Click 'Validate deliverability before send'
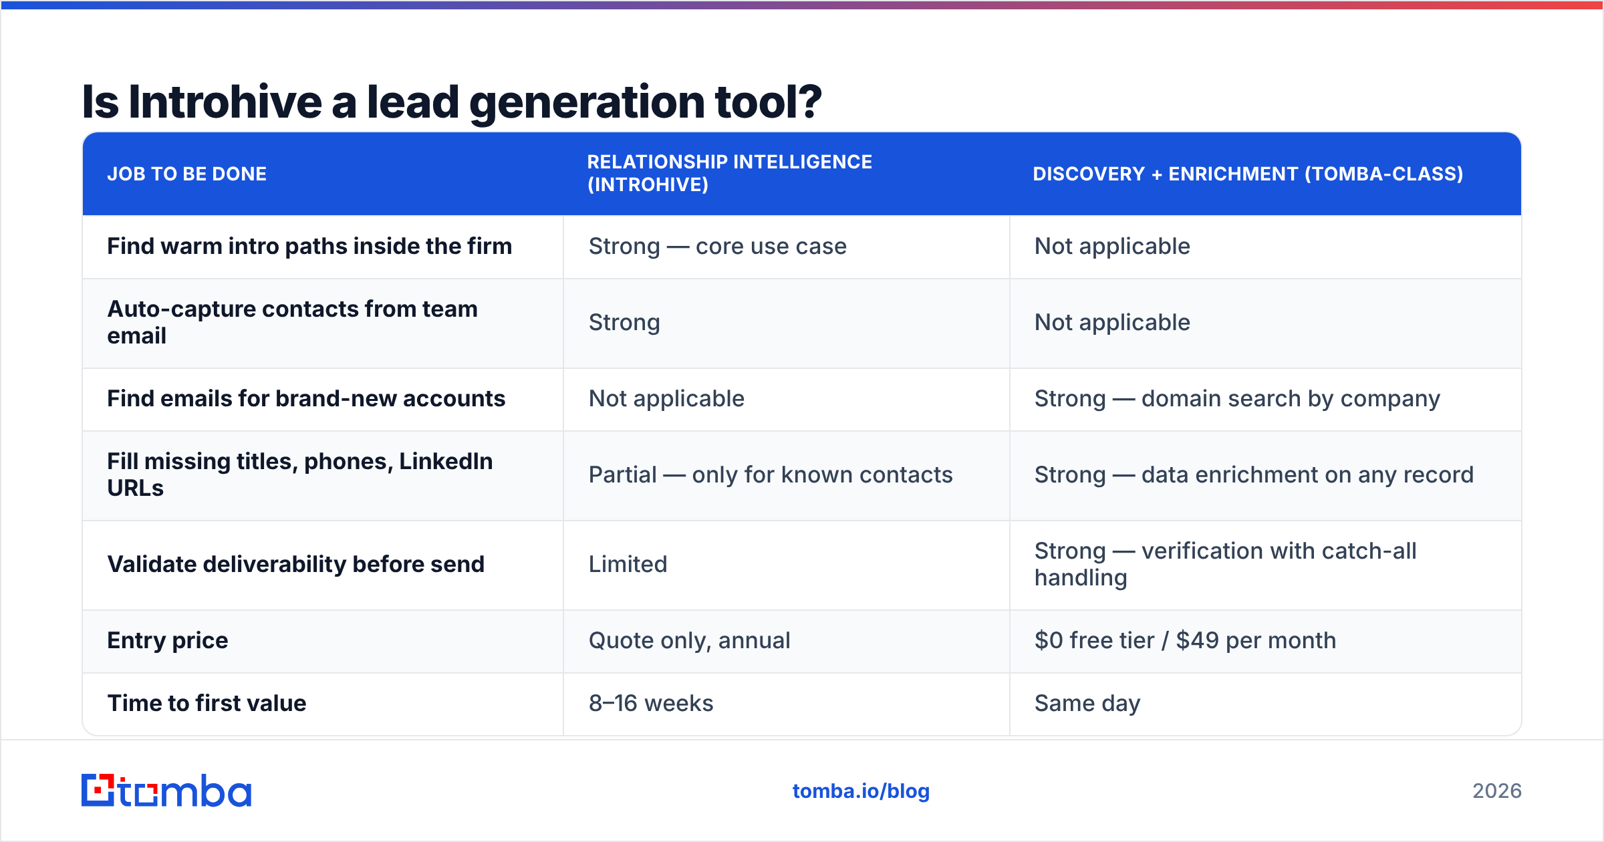The width and height of the screenshot is (1604, 842). pos(295,564)
